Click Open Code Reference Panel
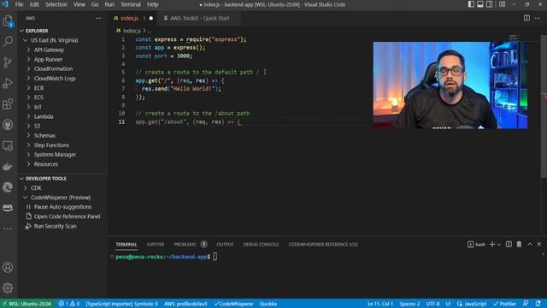The image size is (547, 308). point(67,216)
